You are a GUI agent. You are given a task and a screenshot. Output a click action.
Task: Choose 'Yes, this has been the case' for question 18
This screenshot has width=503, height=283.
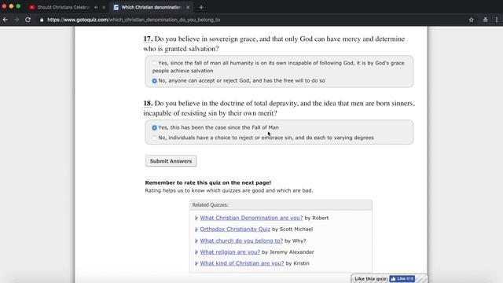pyautogui.click(x=155, y=127)
